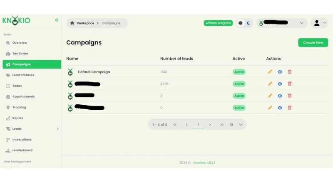Select page 1 in pagination

pyautogui.click(x=198, y=125)
